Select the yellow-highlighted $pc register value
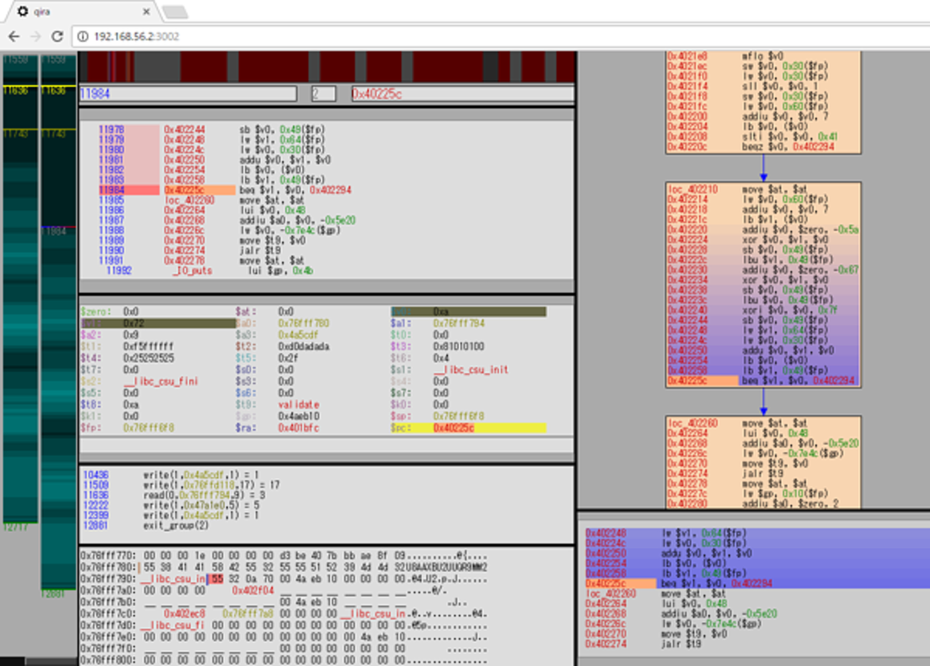The image size is (930, 666). (454, 428)
